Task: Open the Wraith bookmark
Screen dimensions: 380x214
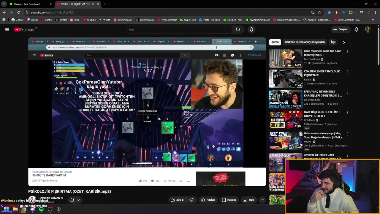Action: 104,20
